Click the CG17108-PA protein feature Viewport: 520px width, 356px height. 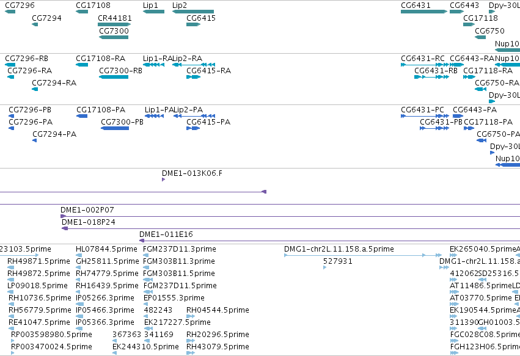point(82,116)
